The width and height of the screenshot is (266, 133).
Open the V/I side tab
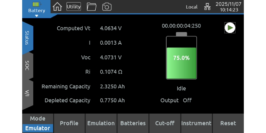pos(28,94)
